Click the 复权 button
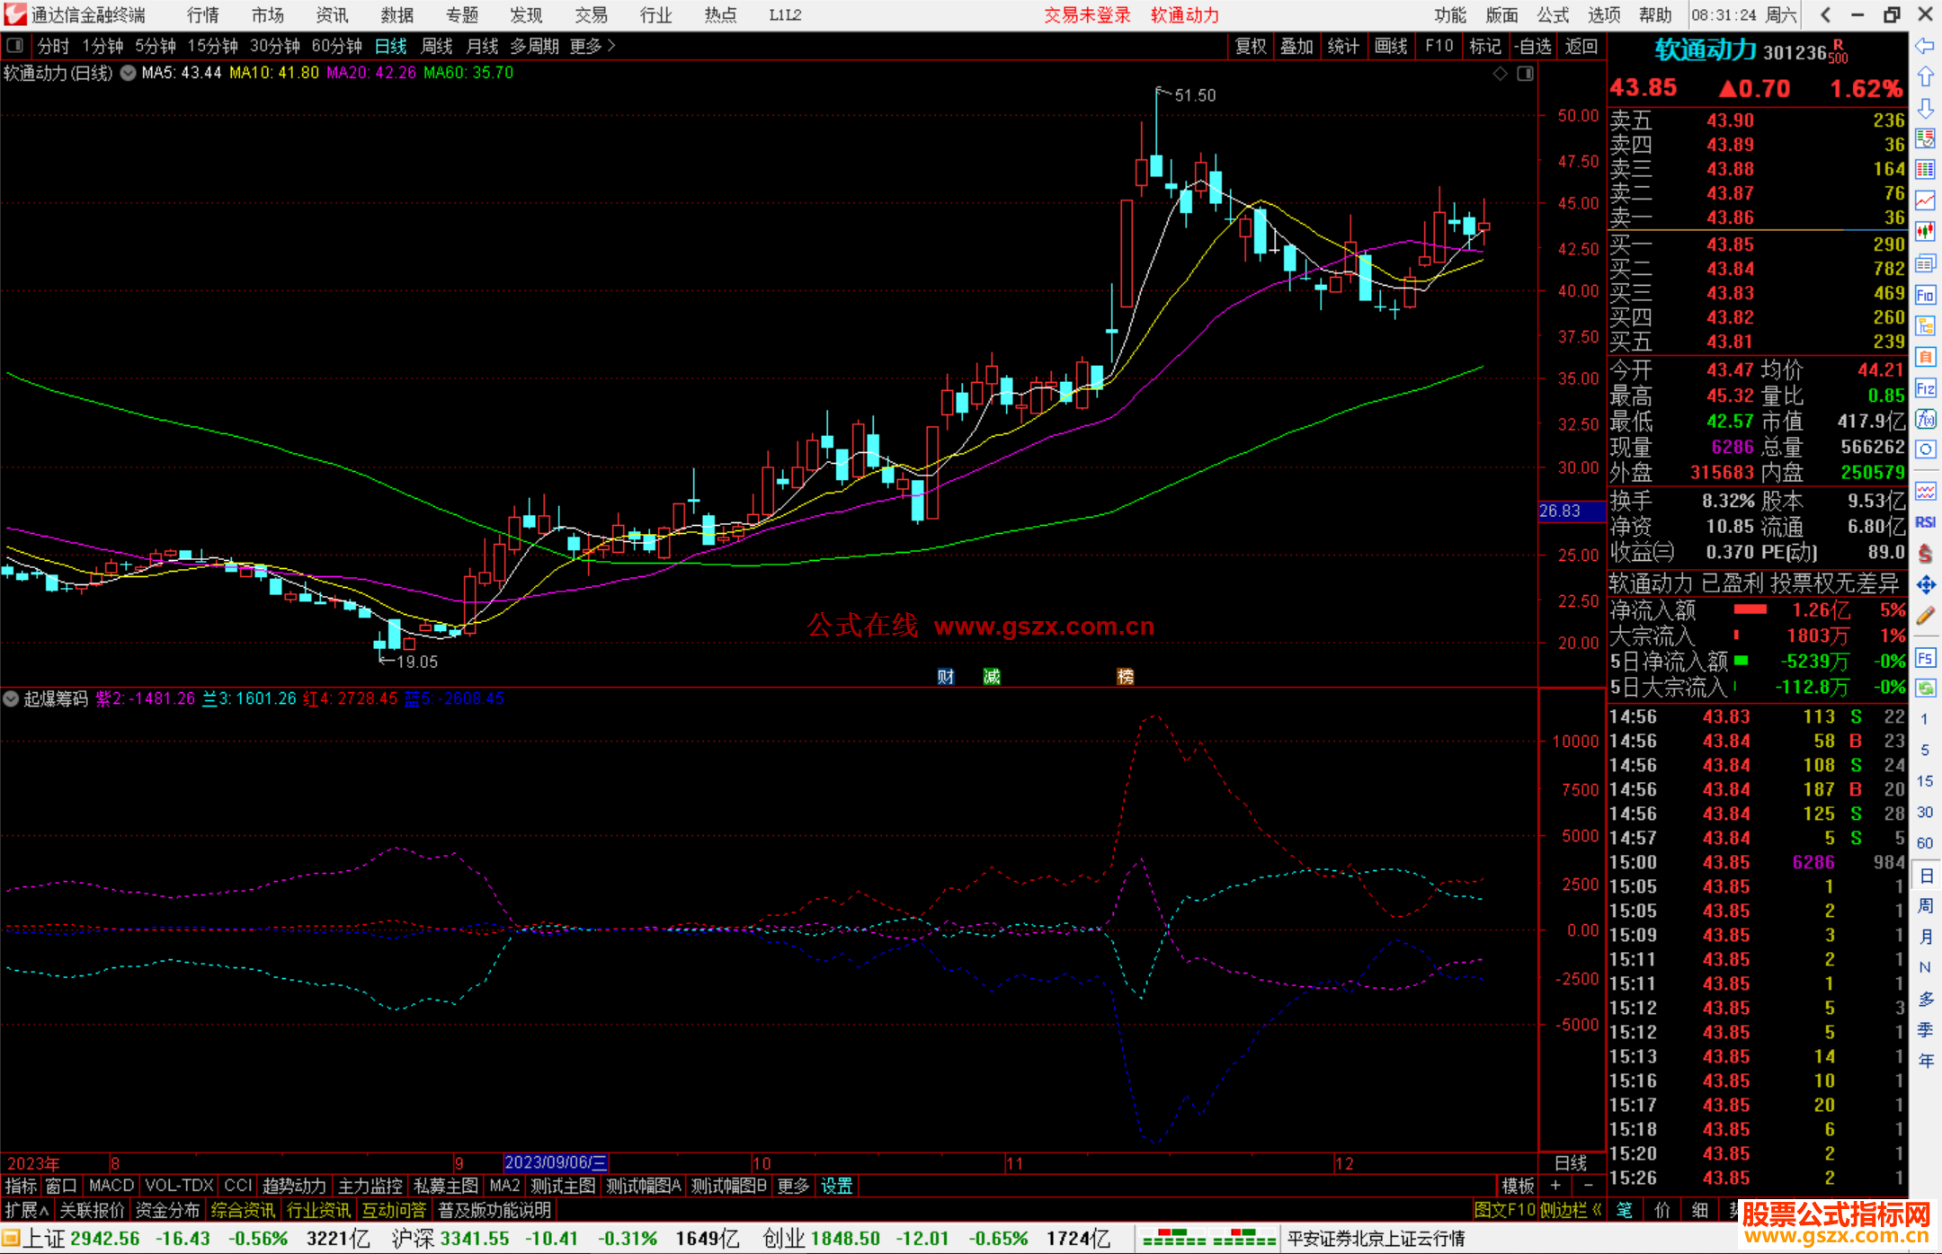The image size is (1942, 1254). [1250, 46]
